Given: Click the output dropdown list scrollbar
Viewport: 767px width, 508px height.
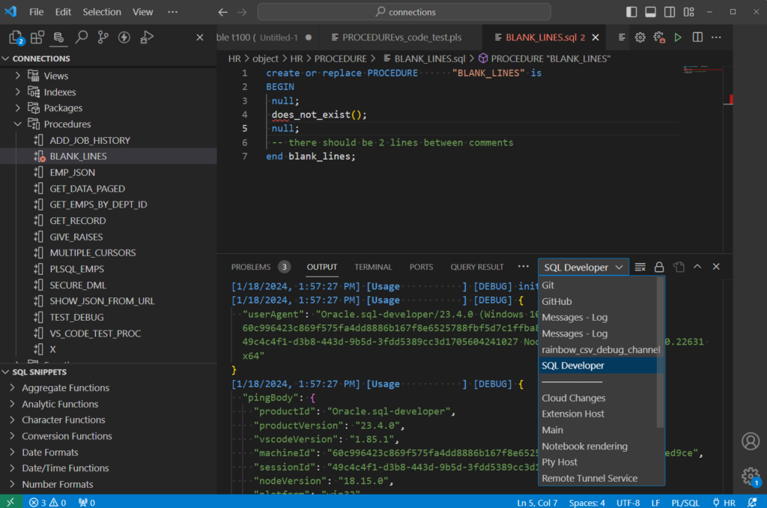Looking at the screenshot, I should [x=661, y=352].
